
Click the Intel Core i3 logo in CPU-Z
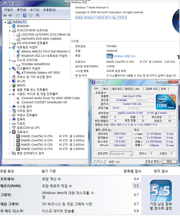pos(166,102)
